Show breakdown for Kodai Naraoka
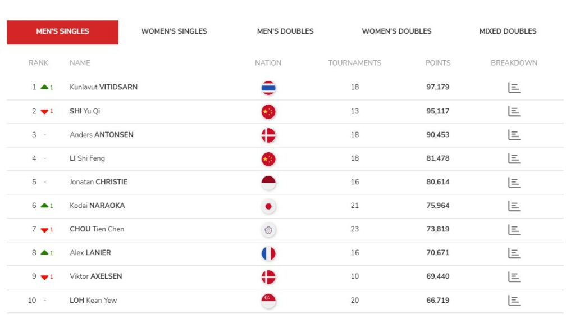Viewport: 575px width, 327px height. pos(514,206)
